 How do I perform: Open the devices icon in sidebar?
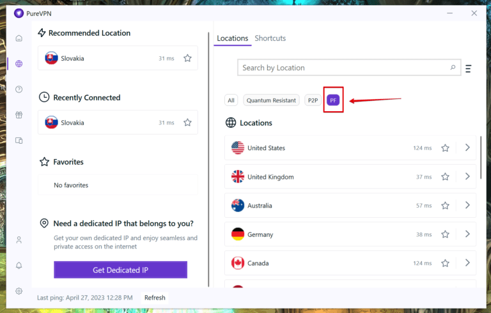19,141
